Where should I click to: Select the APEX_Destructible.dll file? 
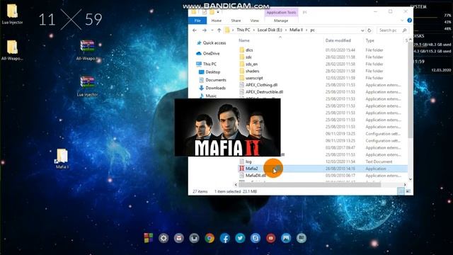point(264,91)
